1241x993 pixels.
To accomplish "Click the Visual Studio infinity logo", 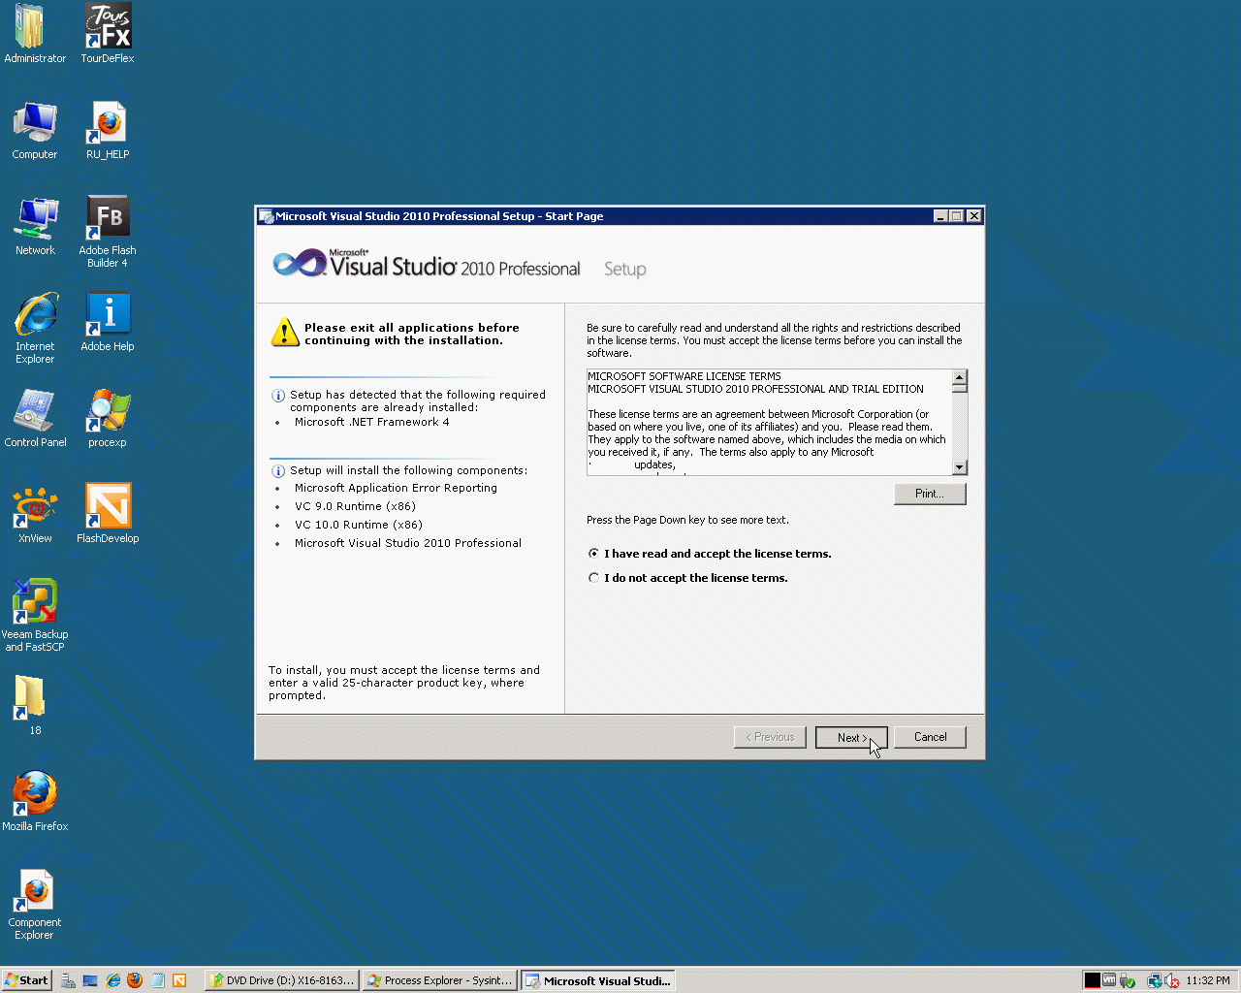I will point(300,263).
